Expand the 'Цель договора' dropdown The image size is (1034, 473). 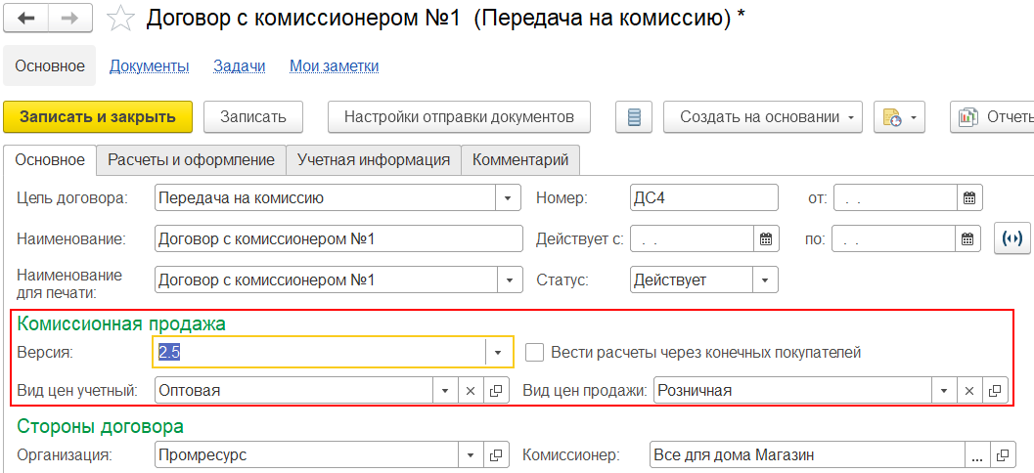click(x=507, y=197)
